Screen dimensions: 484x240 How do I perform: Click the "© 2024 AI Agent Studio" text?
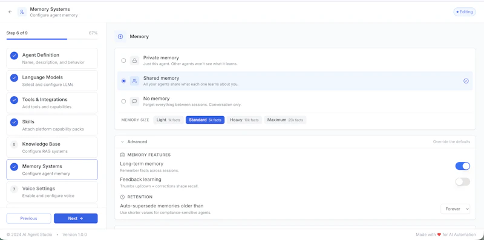[29, 235]
